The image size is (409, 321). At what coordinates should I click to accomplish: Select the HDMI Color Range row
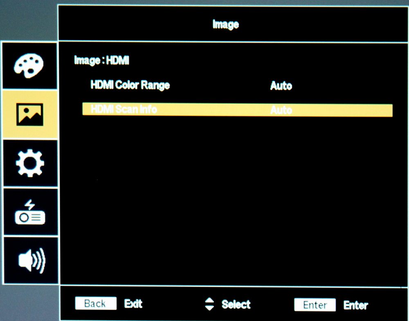pos(237,85)
